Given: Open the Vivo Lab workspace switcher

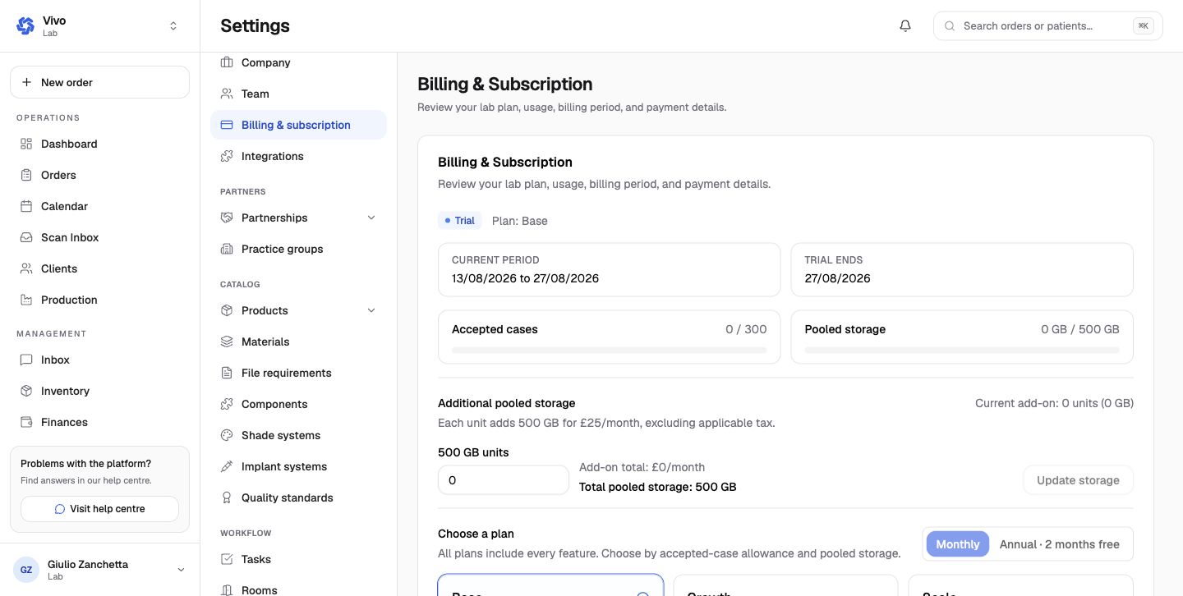Looking at the screenshot, I should 100,26.
